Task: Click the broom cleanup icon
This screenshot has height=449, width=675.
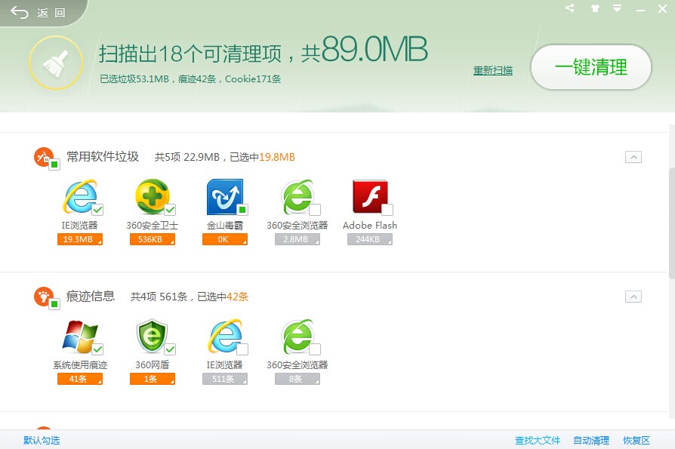Action: [x=56, y=63]
